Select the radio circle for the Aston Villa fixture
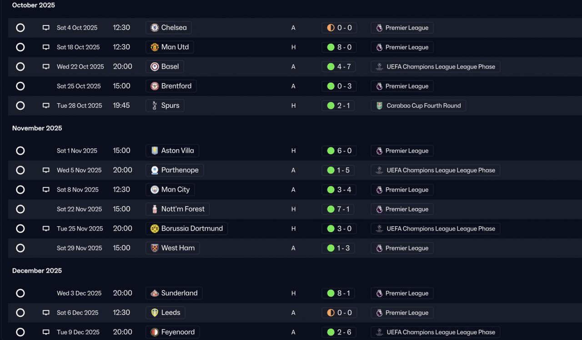This screenshot has width=582, height=340. [x=20, y=151]
